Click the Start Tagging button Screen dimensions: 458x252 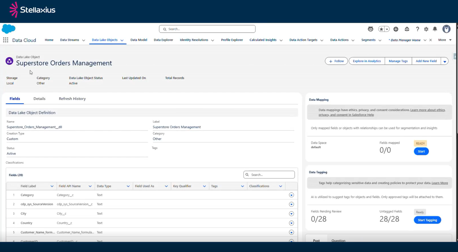427,220
